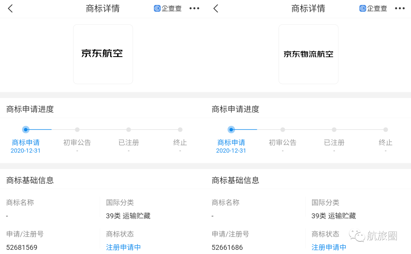Click registration number 52661686
Viewport: 411px width, 254px height.
[x=227, y=247]
